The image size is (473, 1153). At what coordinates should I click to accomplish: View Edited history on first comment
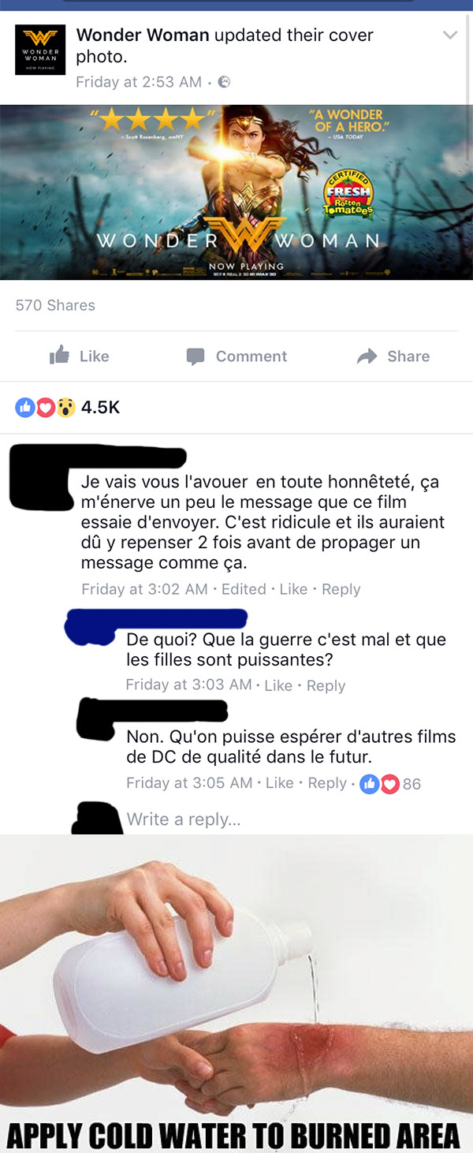click(244, 589)
